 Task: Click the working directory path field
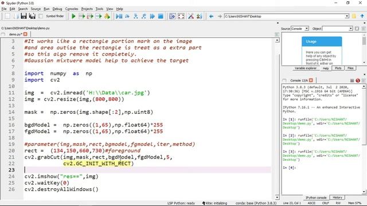click(x=284, y=16)
